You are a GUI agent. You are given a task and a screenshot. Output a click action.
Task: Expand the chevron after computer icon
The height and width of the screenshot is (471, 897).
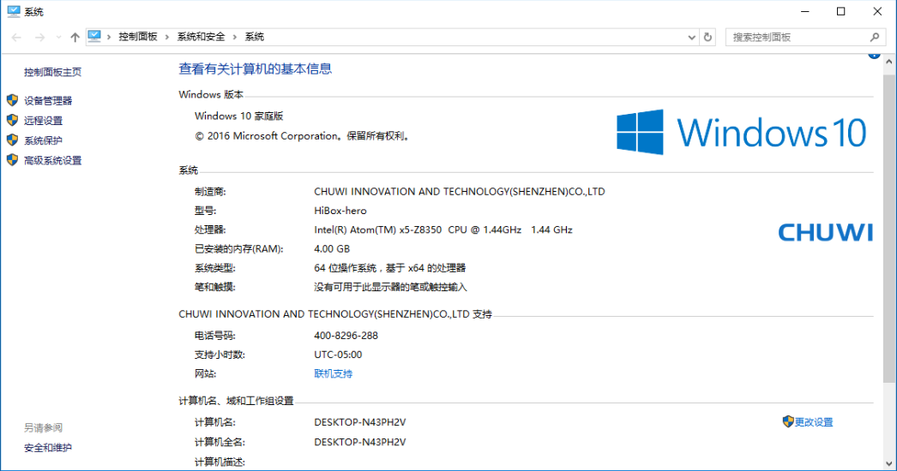click(x=109, y=37)
